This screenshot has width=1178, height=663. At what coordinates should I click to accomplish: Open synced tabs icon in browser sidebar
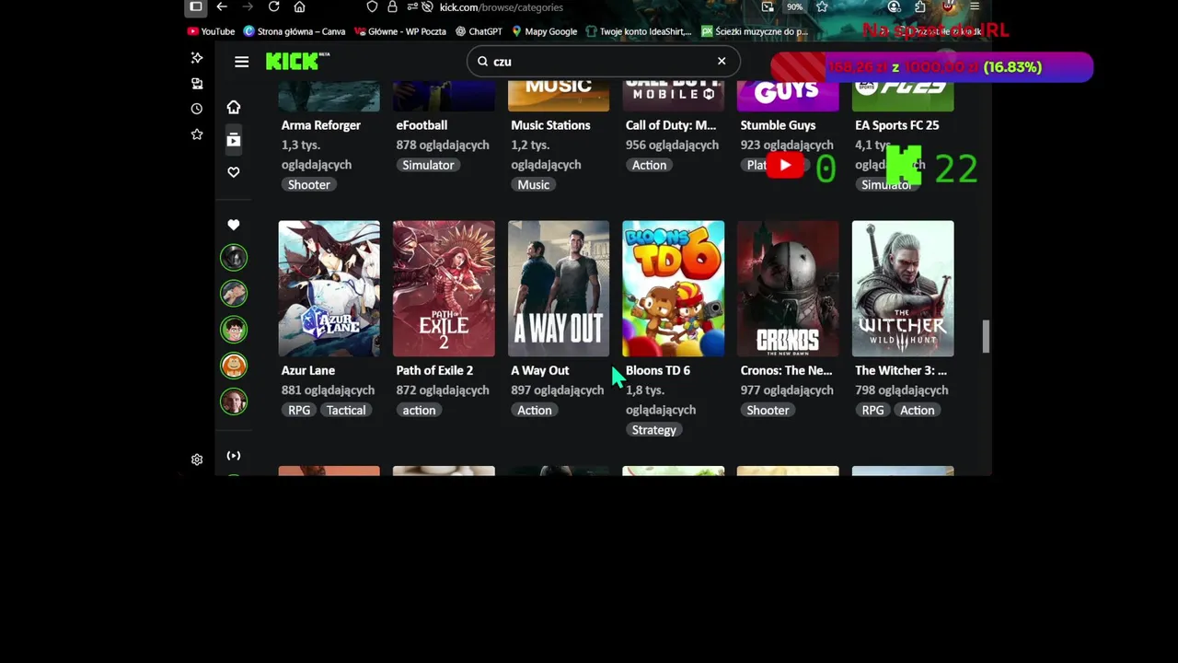click(197, 84)
